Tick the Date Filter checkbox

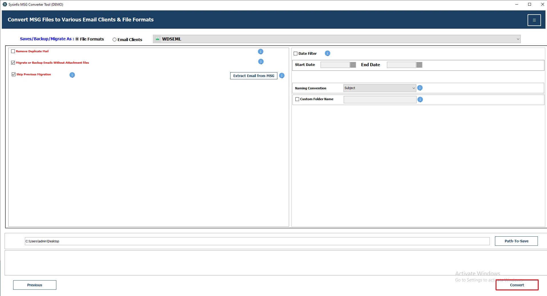point(296,54)
